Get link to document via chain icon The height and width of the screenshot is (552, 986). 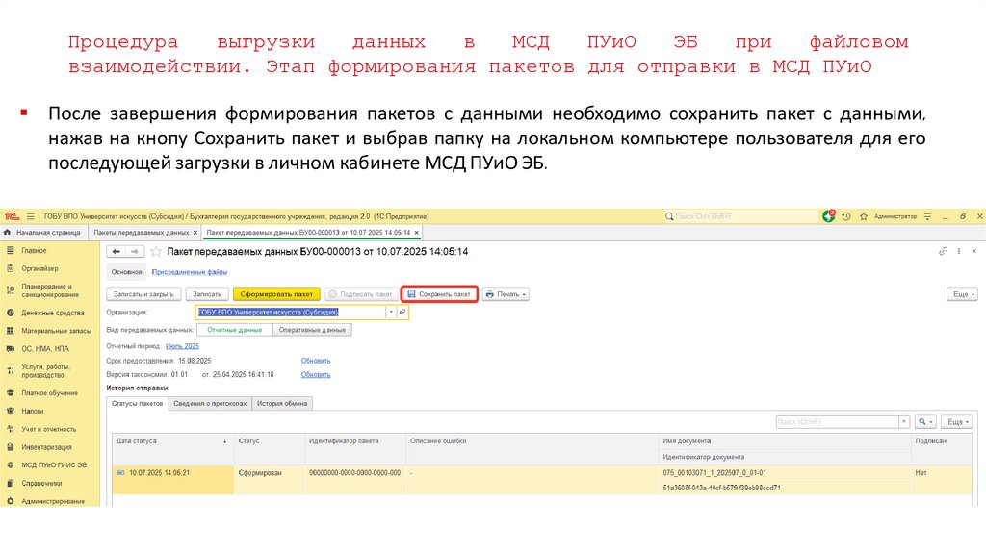click(x=943, y=251)
